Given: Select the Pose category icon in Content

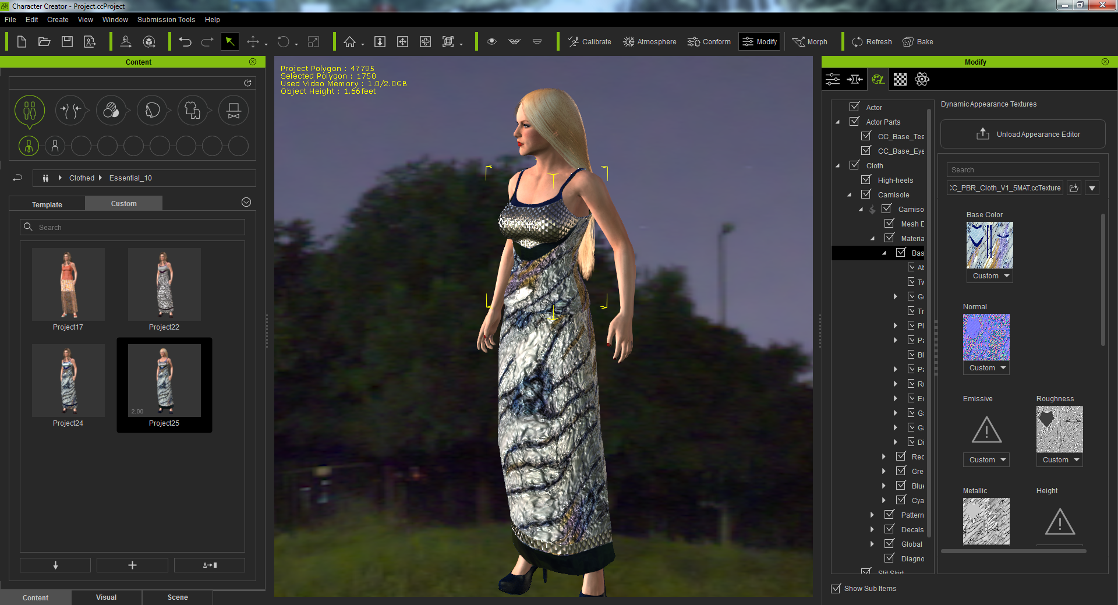Looking at the screenshot, I should (70, 111).
